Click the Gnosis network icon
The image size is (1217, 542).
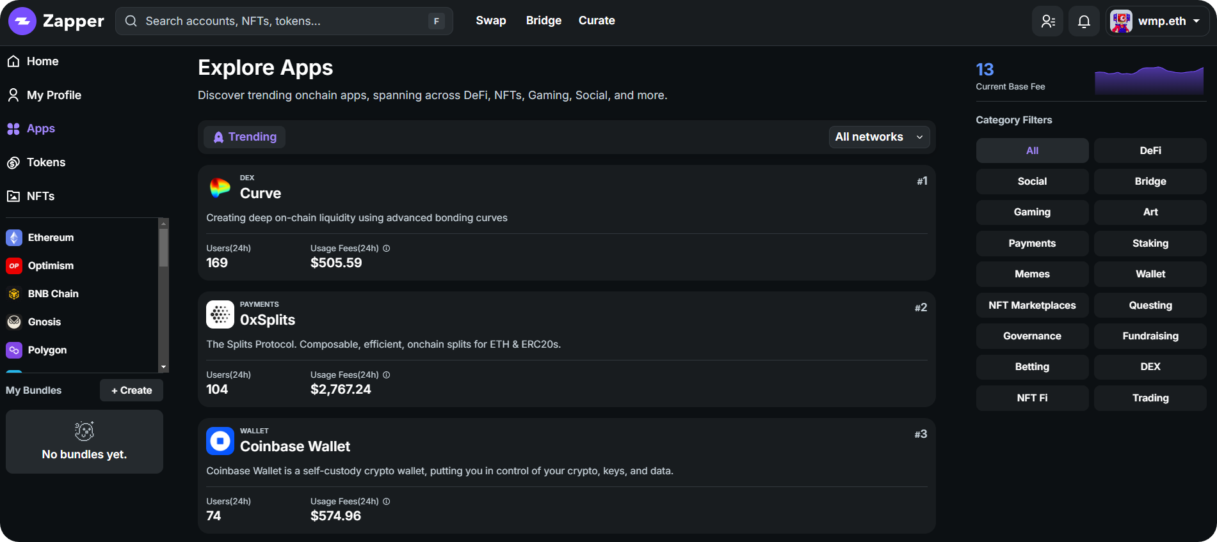14,322
